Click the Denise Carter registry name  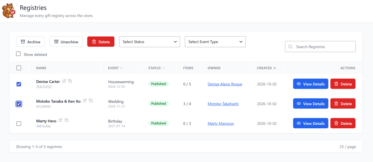click(48, 82)
